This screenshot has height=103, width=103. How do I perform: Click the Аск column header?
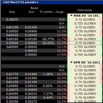tap(31, 12)
